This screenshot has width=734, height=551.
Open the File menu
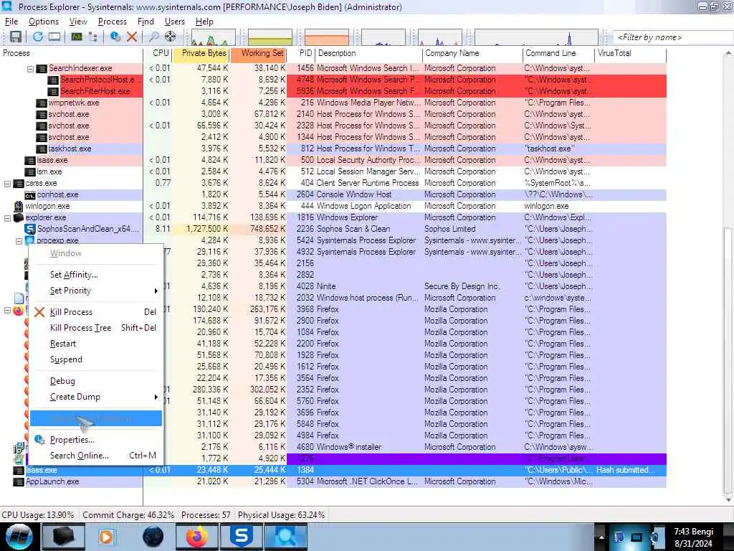(11, 22)
